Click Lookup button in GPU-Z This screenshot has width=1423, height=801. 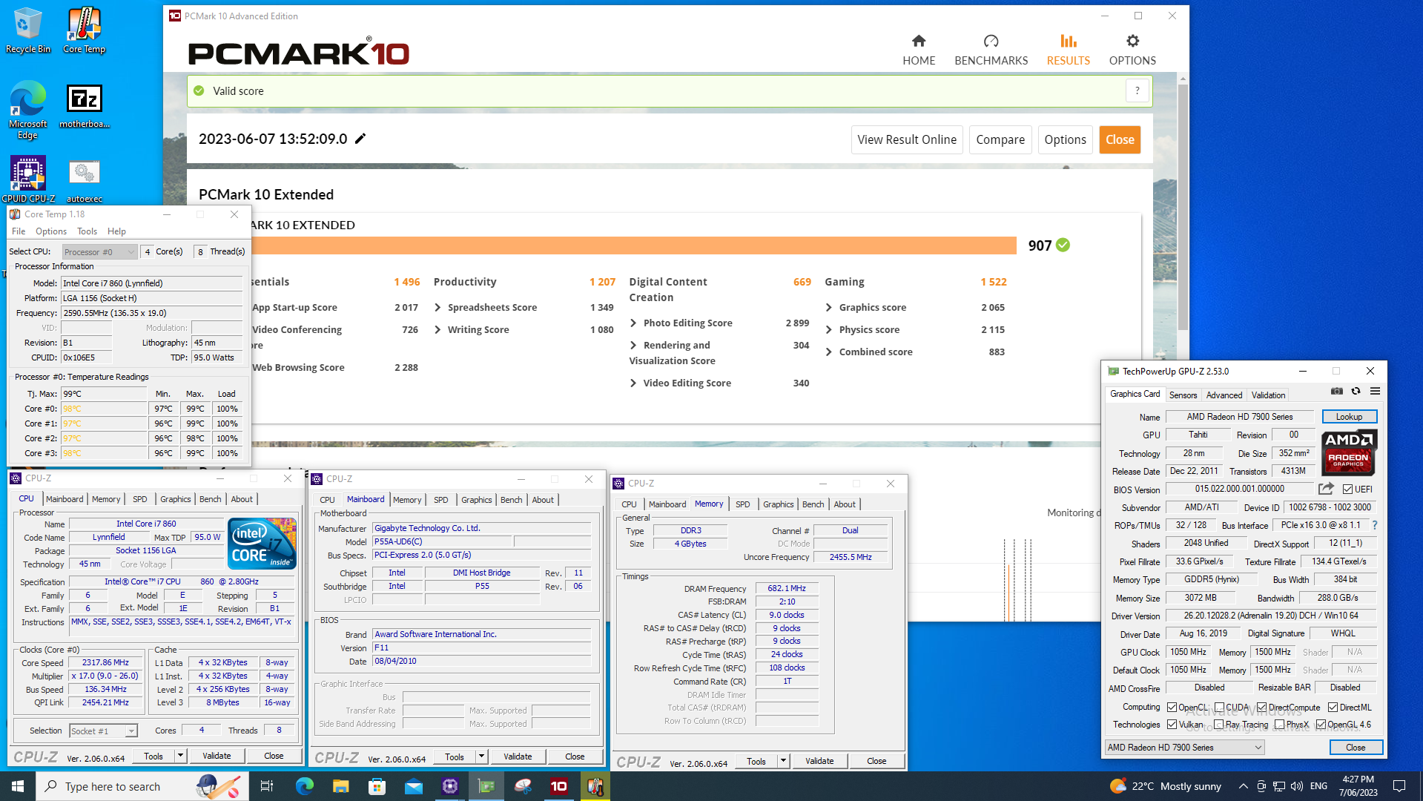coord(1349,417)
